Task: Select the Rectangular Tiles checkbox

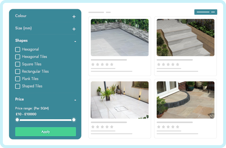Action: point(18,71)
